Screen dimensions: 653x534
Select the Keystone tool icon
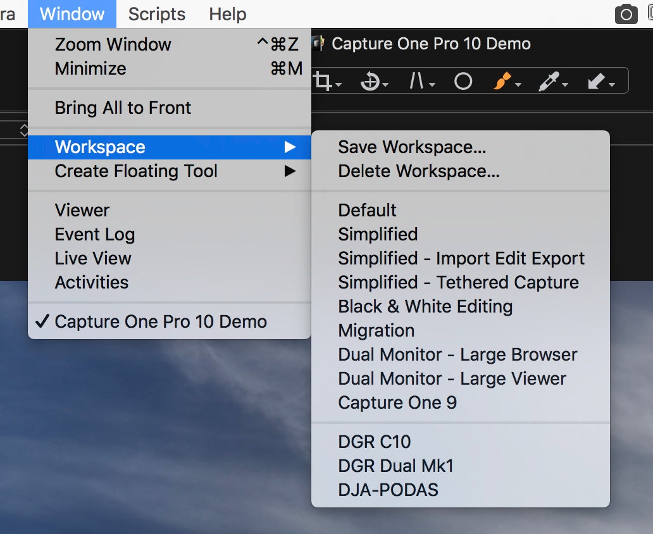click(416, 81)
